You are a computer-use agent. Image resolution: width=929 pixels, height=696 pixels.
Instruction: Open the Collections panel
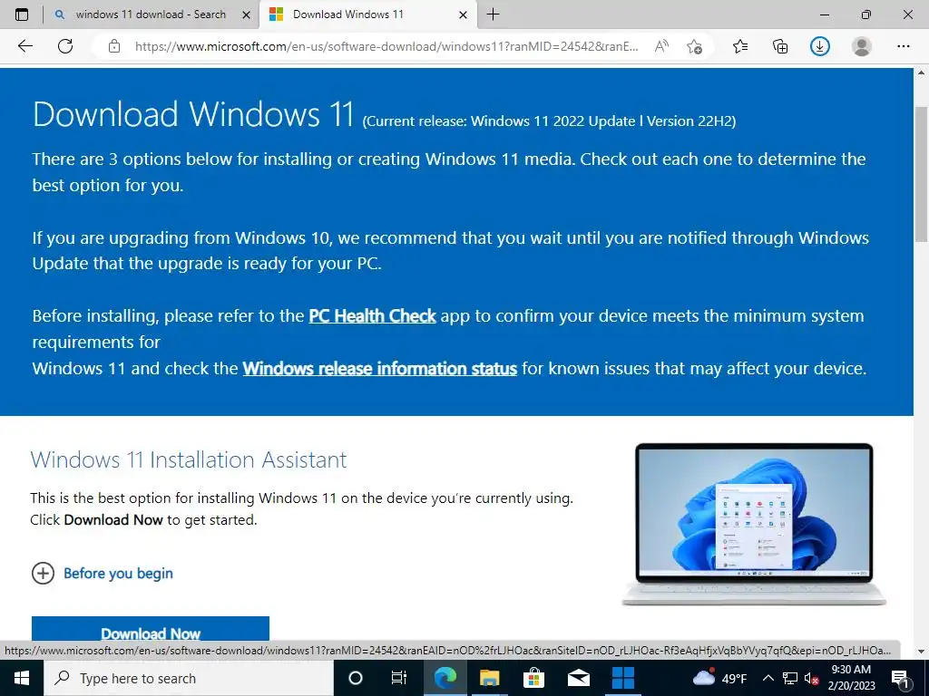tap(780, 46)
